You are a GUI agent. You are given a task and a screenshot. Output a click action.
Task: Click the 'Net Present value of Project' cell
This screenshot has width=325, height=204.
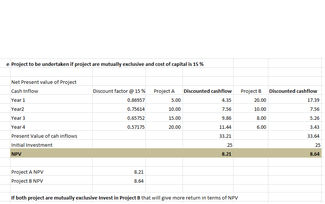pyautogui.click(x=44, y=82)
